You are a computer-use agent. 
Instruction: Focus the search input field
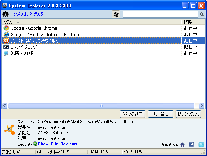point(160,14)
